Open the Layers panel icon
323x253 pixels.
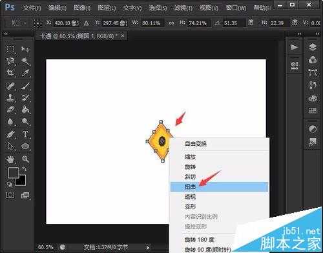[313, 47]
